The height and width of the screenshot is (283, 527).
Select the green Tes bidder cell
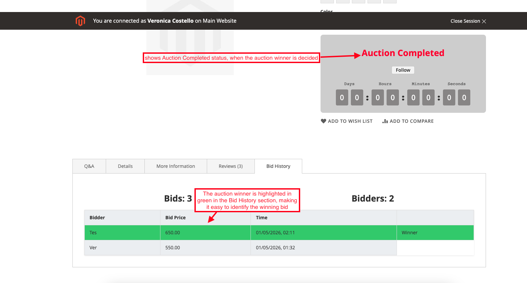[x=93, y=233]
